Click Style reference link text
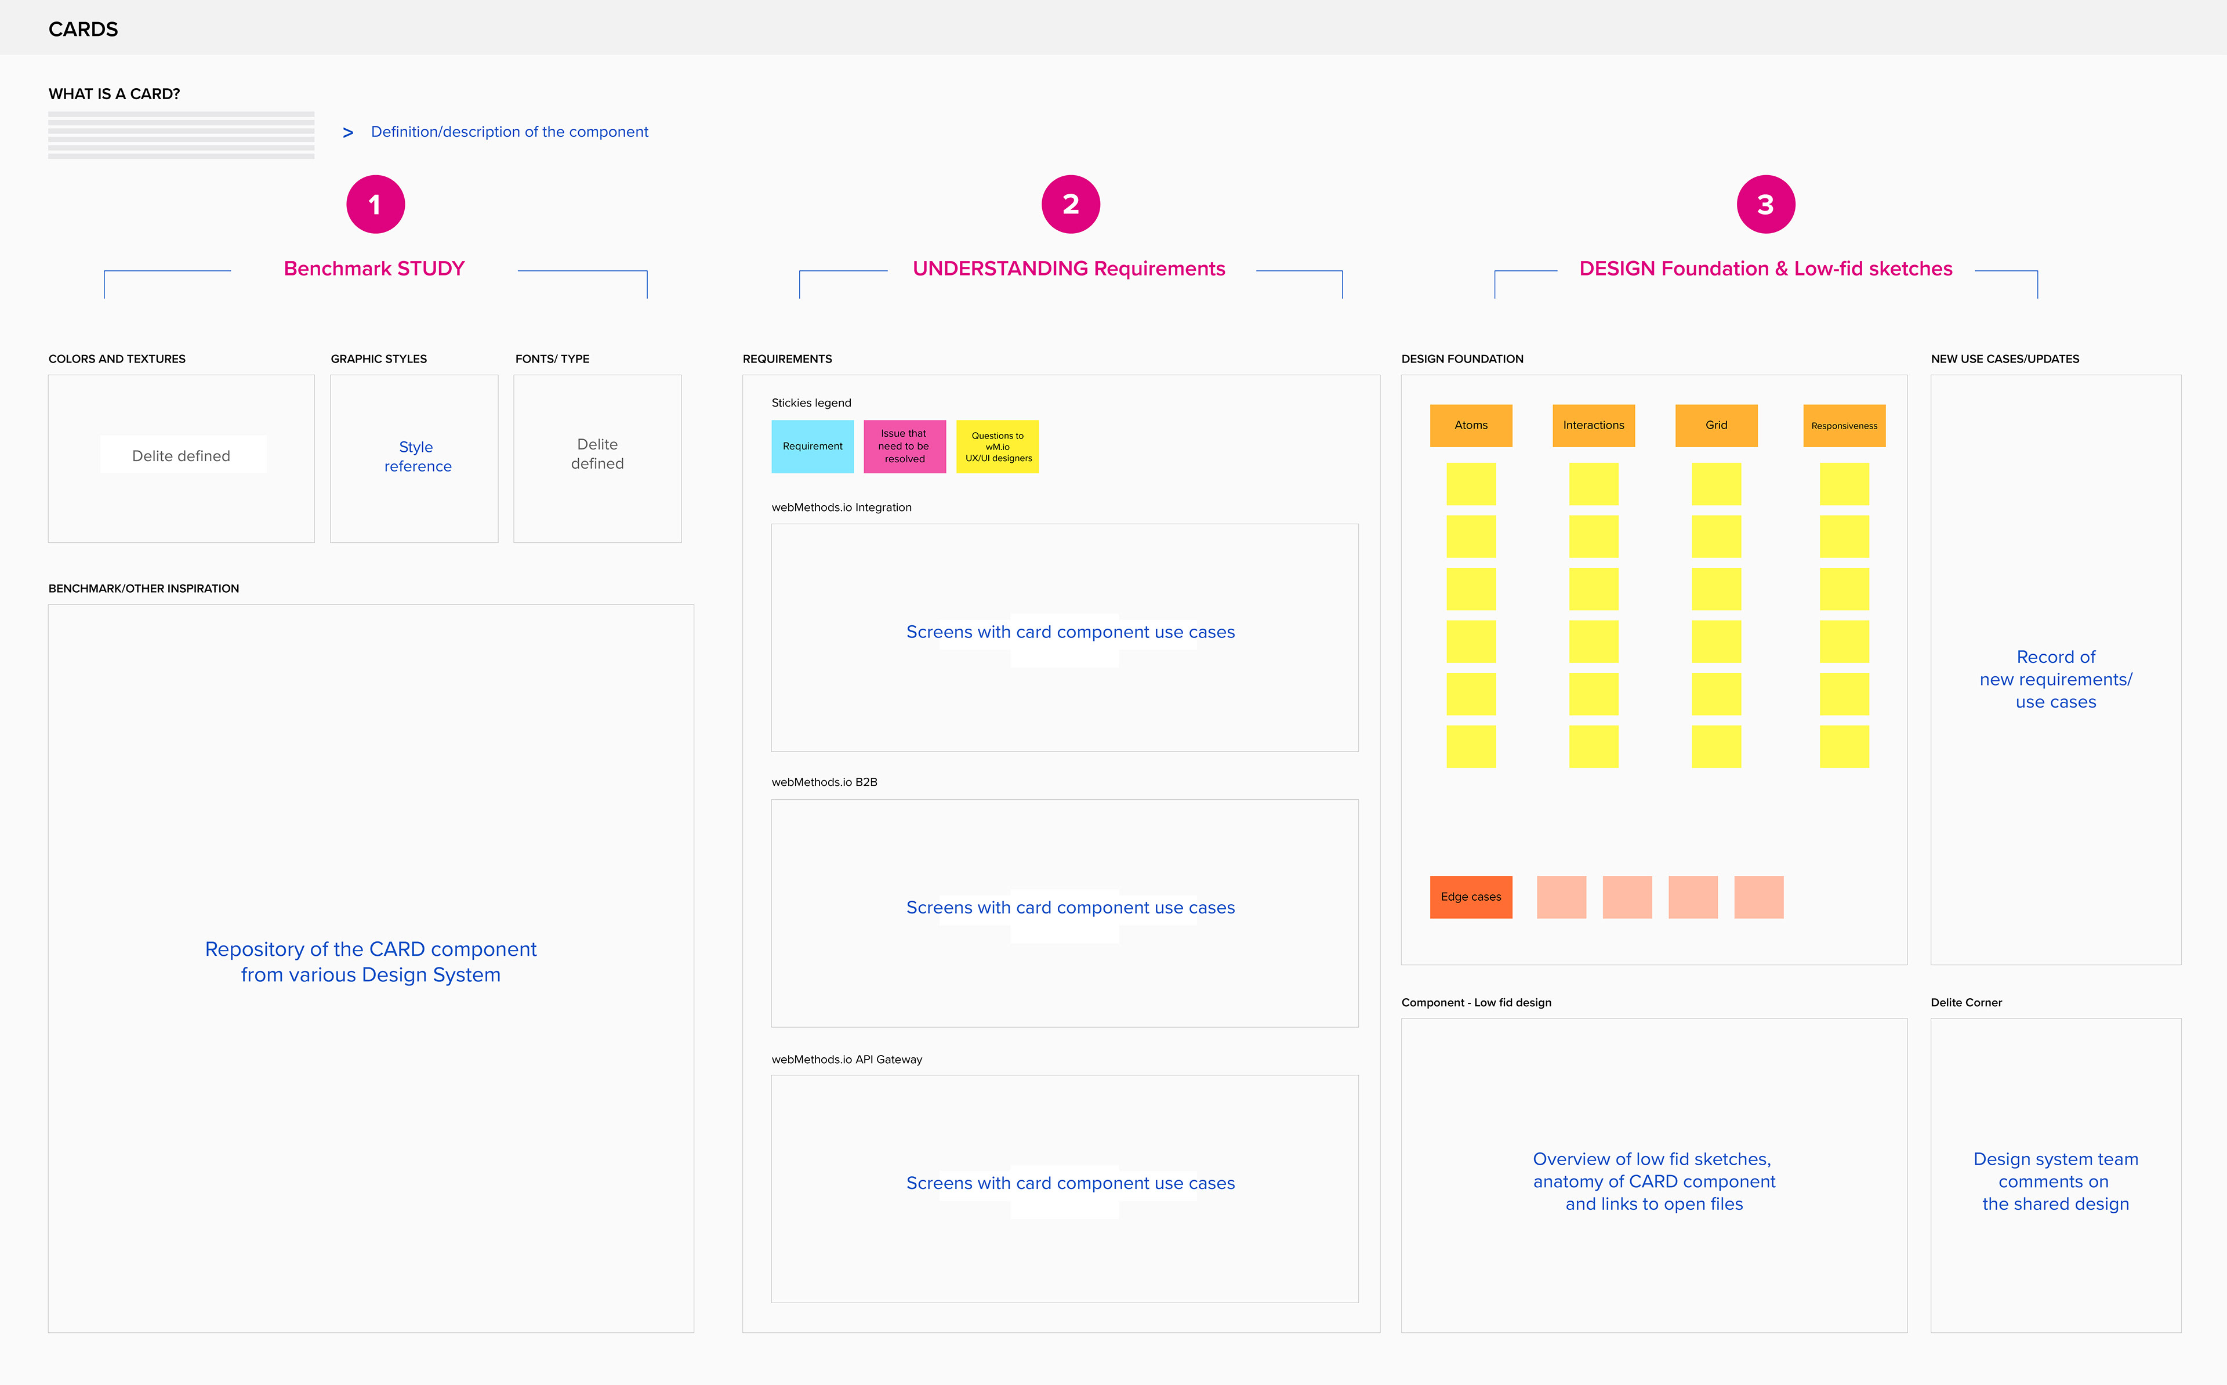2227x1385 pixels. coord(418,456)
